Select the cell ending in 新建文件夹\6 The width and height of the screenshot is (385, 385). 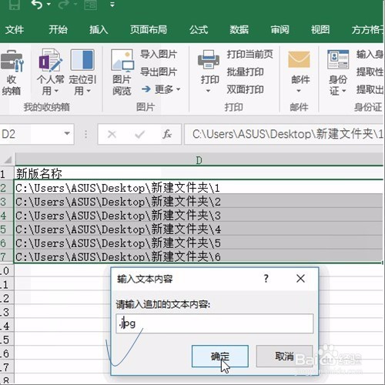199,256
